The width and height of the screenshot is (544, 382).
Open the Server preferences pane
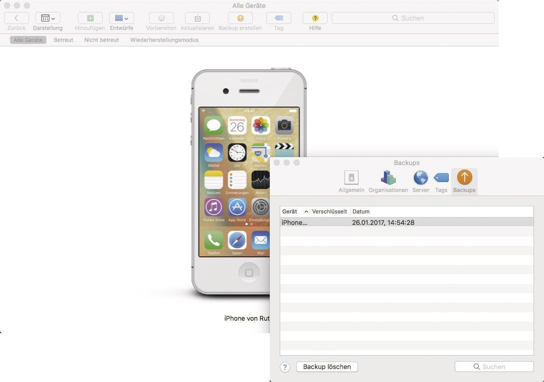(x=421, y=182)
